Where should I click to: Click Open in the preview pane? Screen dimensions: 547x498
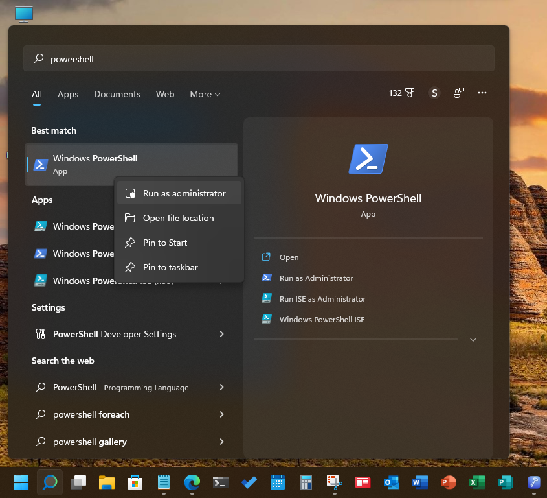click(289, 257)
